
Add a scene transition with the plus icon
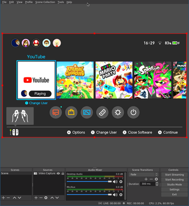click(x=146, y=179)
